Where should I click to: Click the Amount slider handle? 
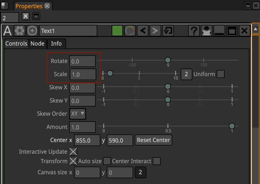(232, 126)
